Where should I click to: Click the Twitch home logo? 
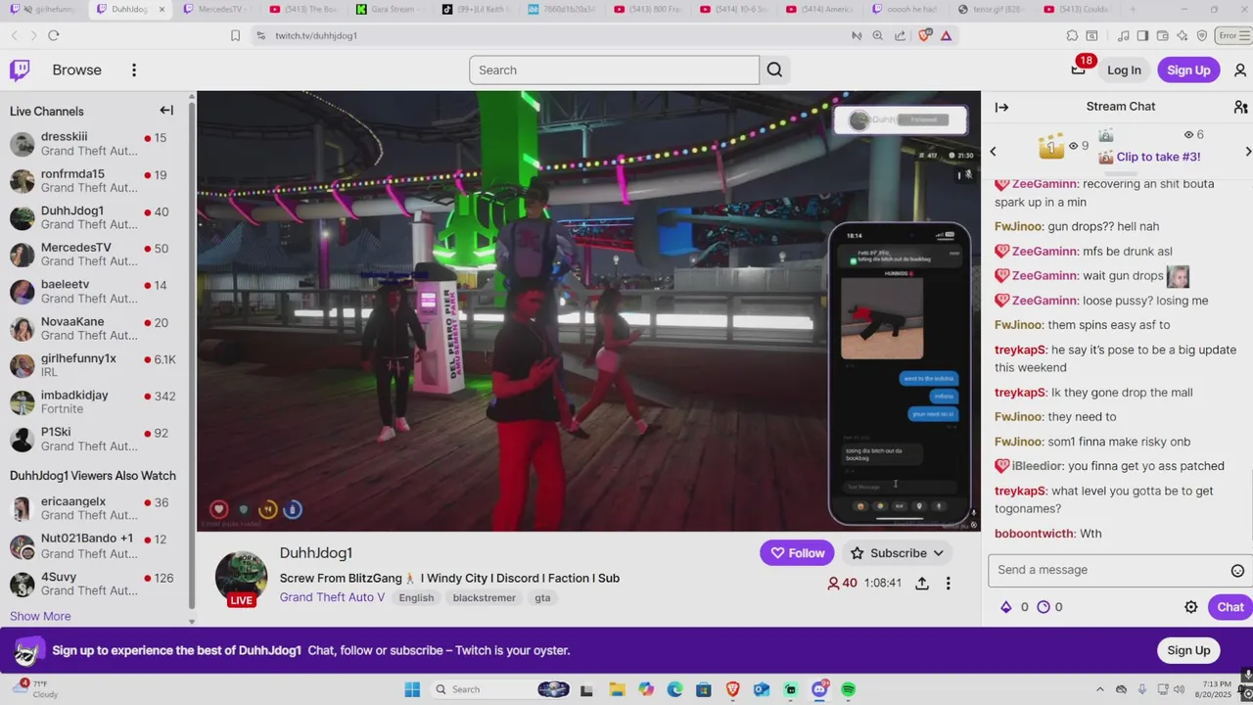tap(20, 70)
